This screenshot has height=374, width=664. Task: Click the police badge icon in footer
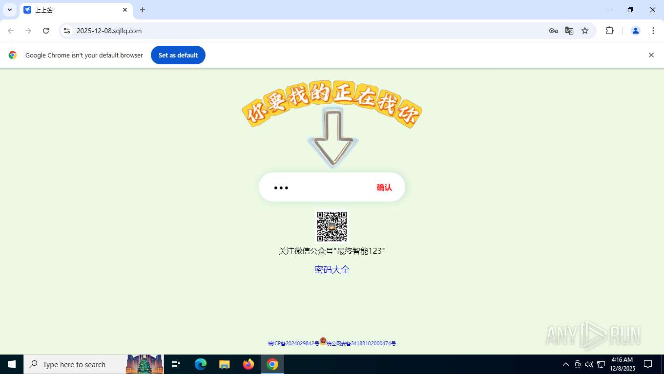(323, 341)
